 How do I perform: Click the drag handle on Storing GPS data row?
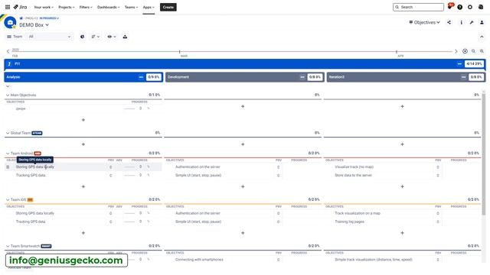click(x=8, y=167)
